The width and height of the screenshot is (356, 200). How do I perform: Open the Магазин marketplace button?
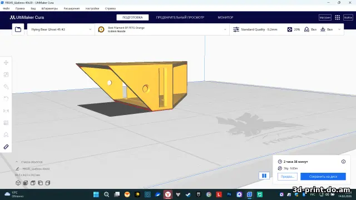coord(325,17)
